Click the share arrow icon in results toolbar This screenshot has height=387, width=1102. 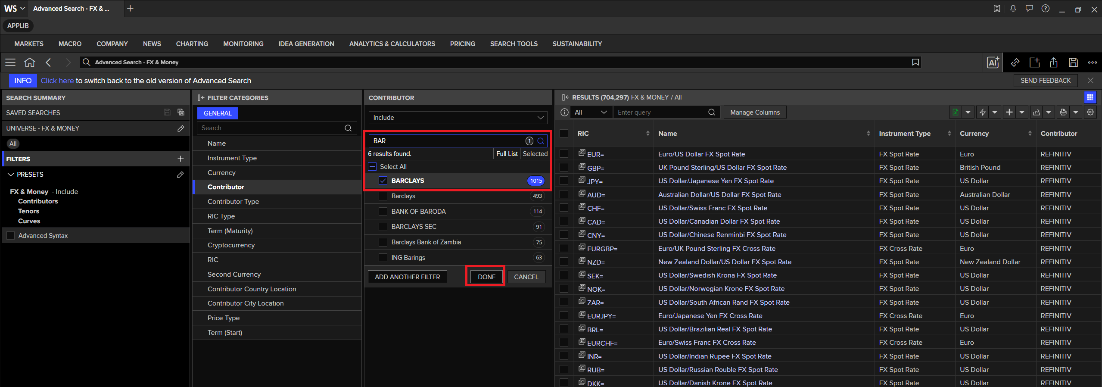point(1037,112)
